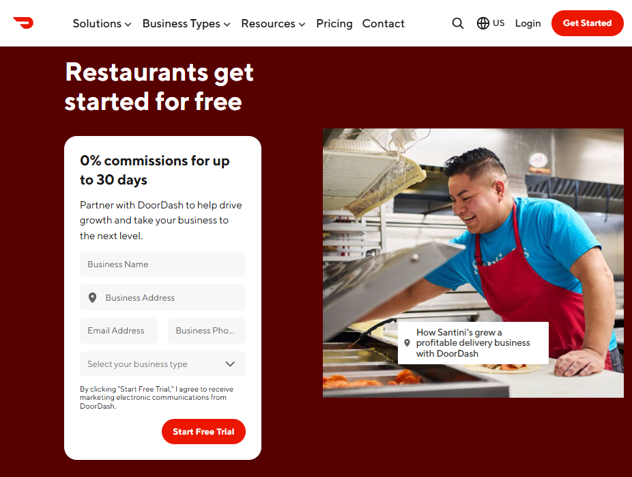Open the Select your business type dropdown
The height and width of the screenshot is (477, 632).
pyautogui.click(x=163, y=364)
